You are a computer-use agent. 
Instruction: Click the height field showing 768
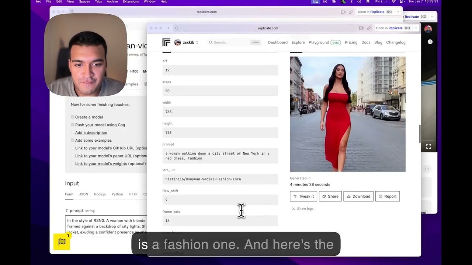[x=220, y=132]
